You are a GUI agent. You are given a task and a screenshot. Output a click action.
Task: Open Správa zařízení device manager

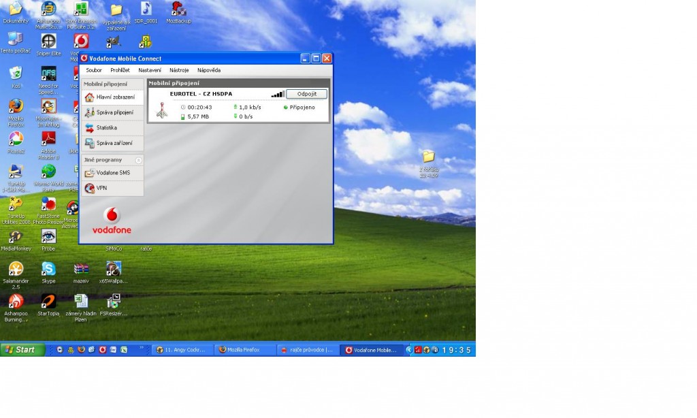pyautogui.click(x=112, y=143)
